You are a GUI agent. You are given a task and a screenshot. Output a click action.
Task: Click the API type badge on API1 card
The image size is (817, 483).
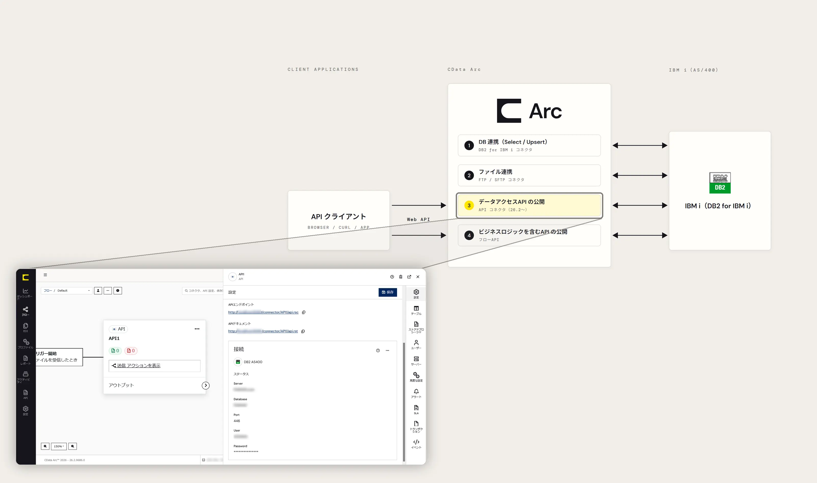[x=118, y=329]
